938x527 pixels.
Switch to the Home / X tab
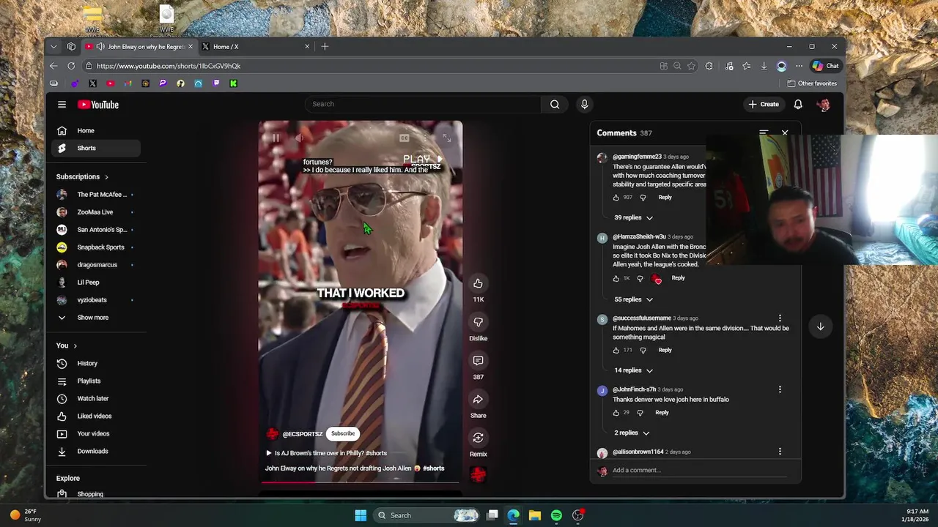click(255, 46)
